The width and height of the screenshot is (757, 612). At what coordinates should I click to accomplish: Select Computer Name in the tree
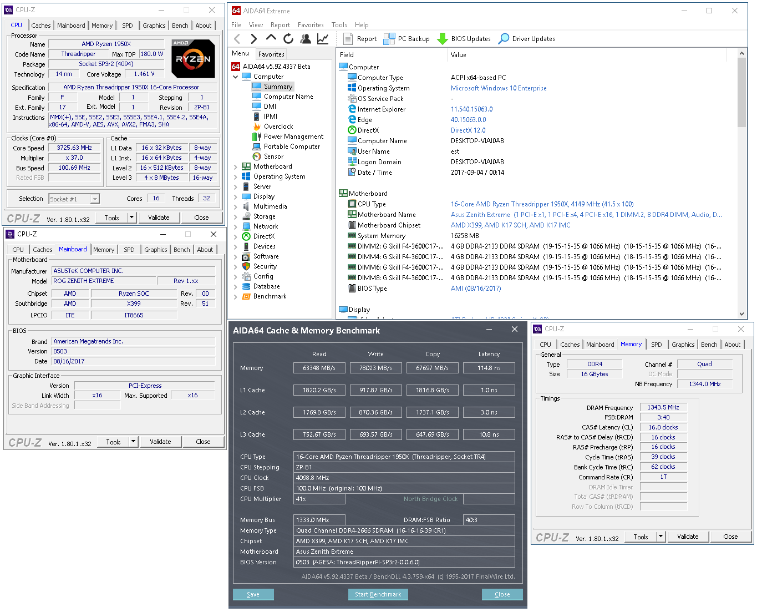click(283, 97)
